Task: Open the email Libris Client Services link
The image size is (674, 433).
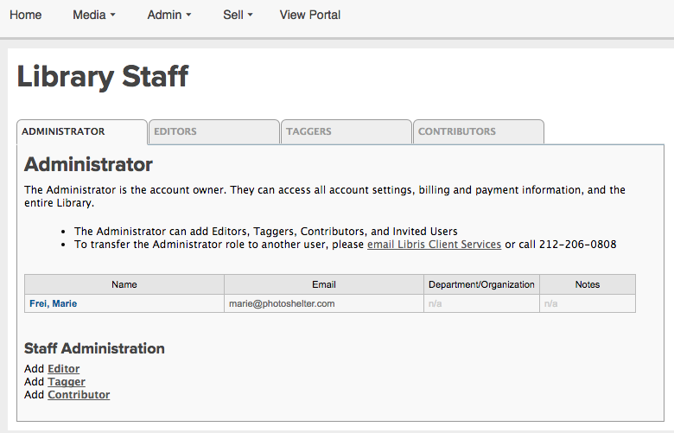Action: (x=434, y=245)
